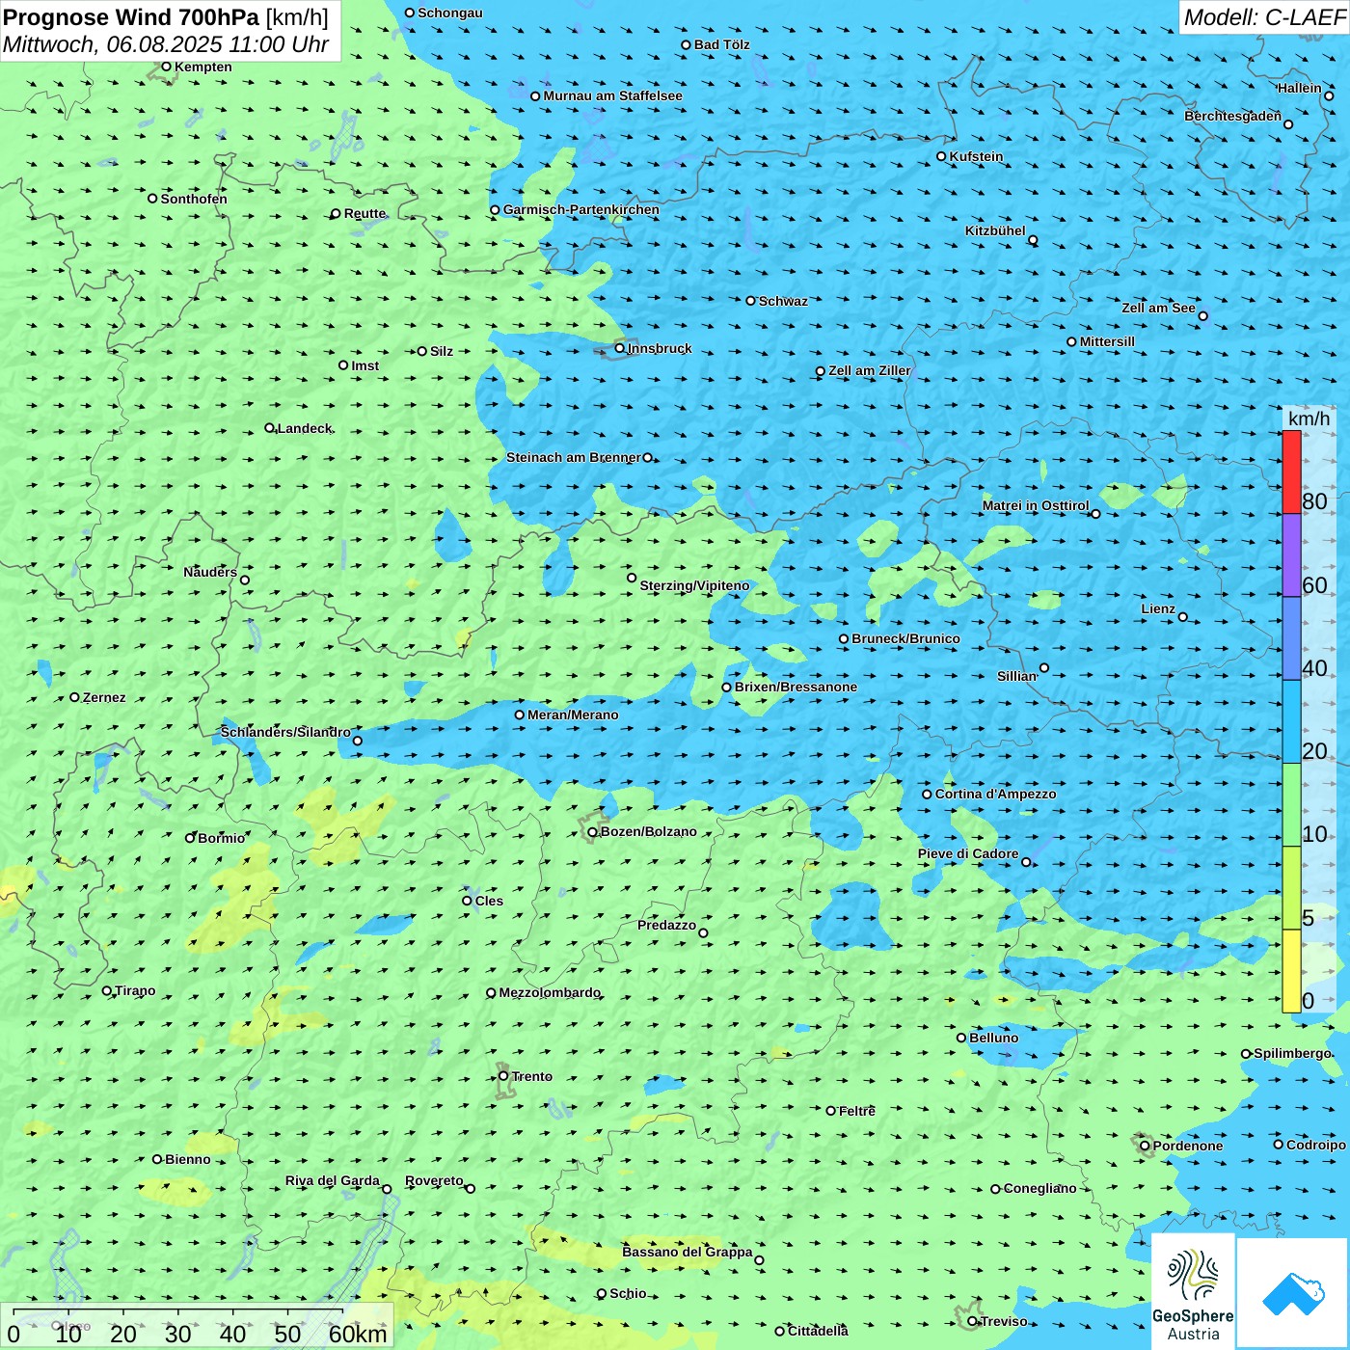The height and width of the screenshot is (1350, 1350).
Task: Select the purple 60–80 km/h legend band
Action: (x=1291, y=555)
